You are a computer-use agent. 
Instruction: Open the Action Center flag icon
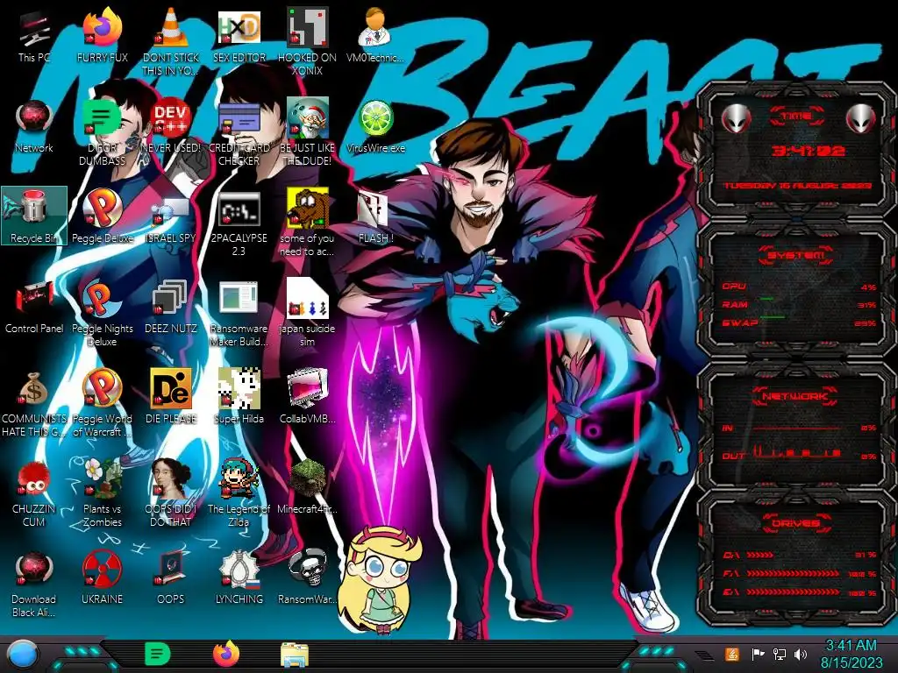(758, 654)
